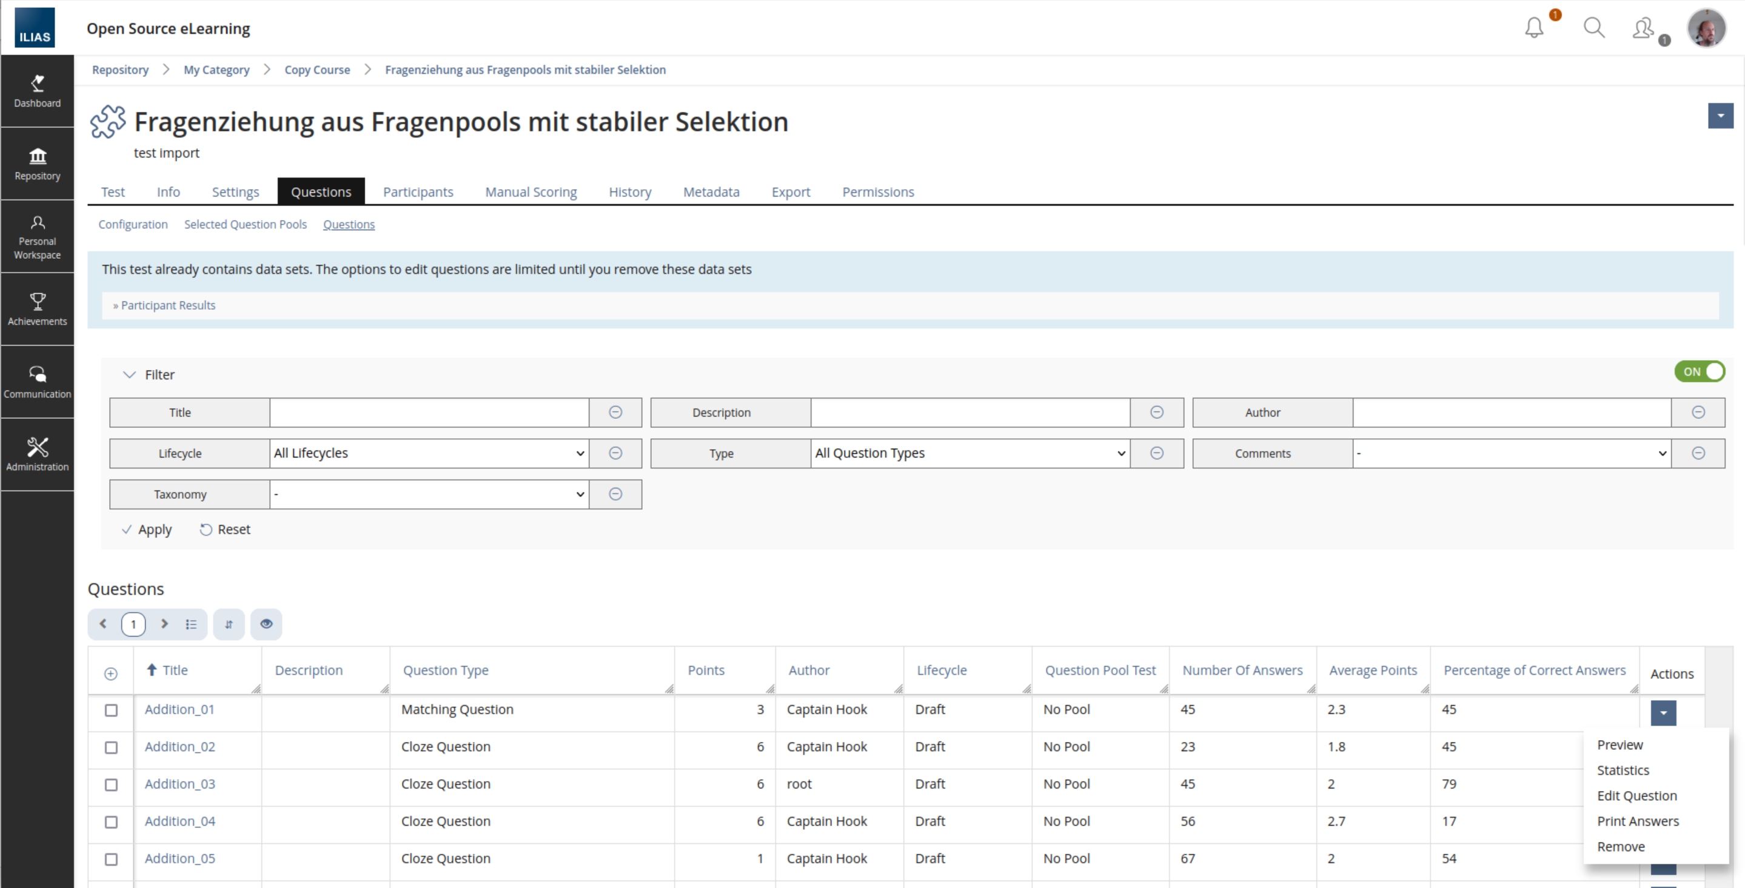Open the All Lifecycles dropdown
Image resolution: width=1745 pixels, height=888 pixels.
pyautogui.click(x=427, y=453)
